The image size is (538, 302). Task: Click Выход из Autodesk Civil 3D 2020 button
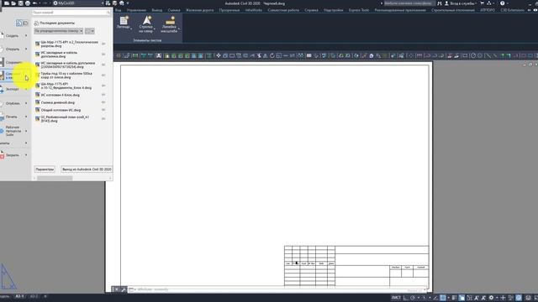pos(87,169)
